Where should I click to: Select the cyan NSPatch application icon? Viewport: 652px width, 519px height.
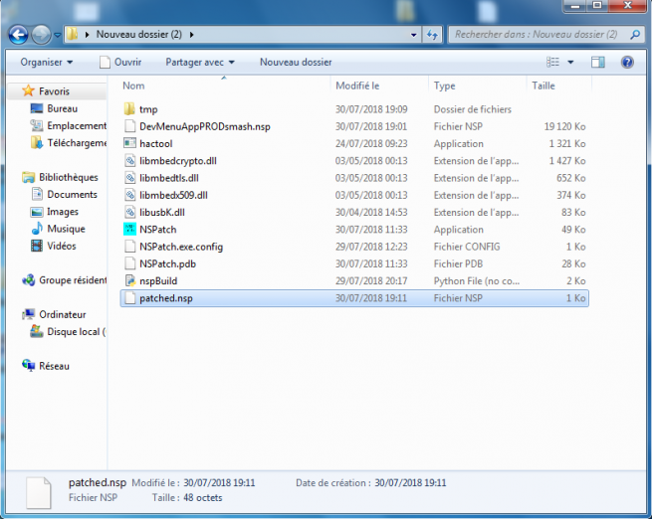[x=129, y=230]
